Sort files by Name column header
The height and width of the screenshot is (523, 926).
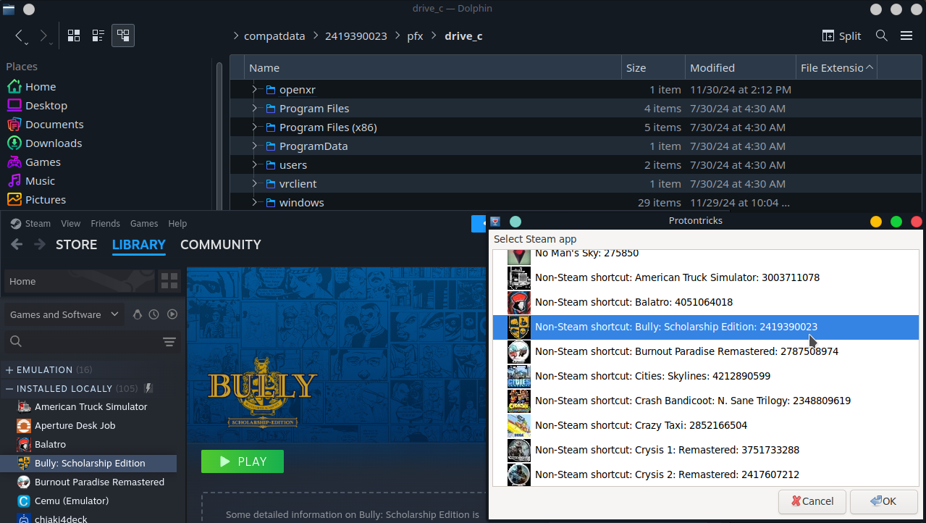click(x=432, y=67)
